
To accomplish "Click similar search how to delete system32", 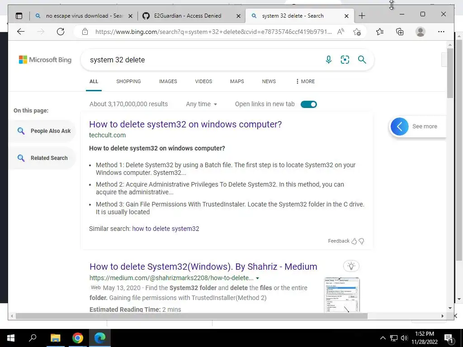I will pyautogui.click(x=165, y=229).
